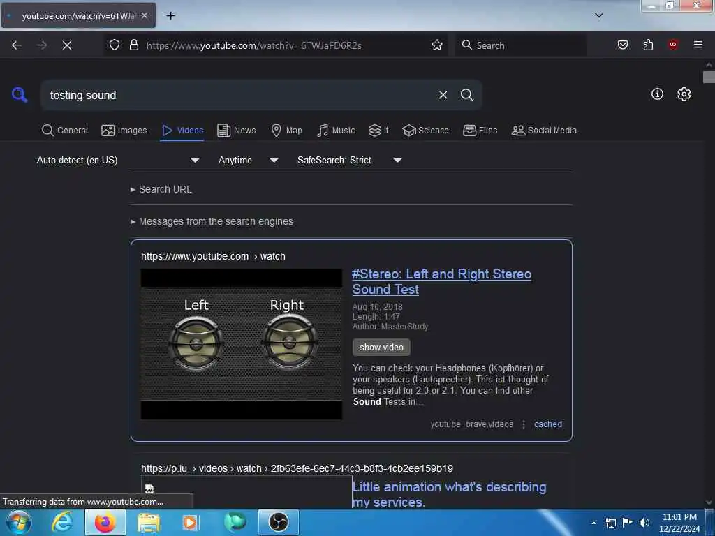Click the uBlock Origin icon
The height and width of the screenshot is (536, 715).
tap(673, 45)
